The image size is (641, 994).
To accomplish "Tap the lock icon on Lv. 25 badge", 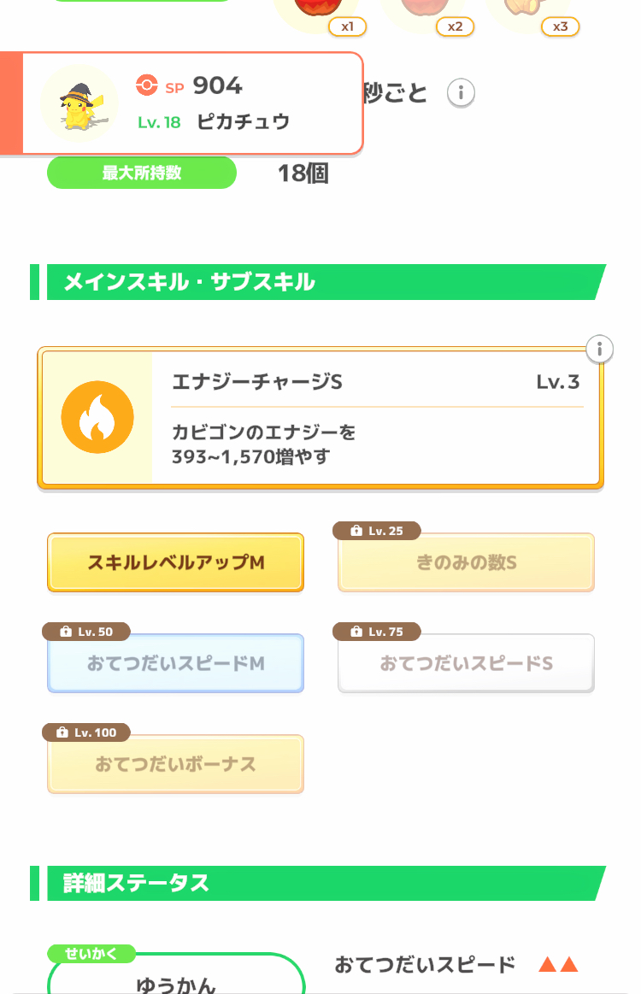I will click(357, 532).
